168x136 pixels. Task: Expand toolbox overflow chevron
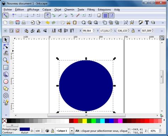6,115
